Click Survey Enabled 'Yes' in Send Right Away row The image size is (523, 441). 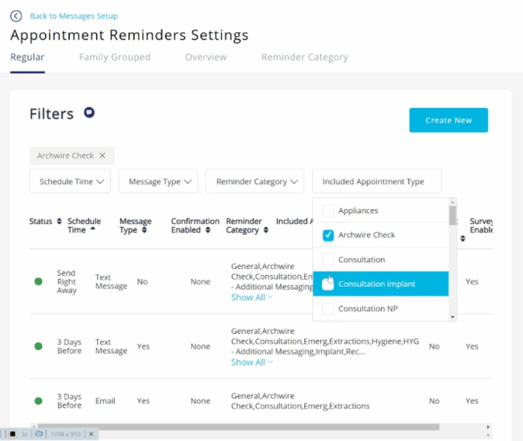pos(472,282)
